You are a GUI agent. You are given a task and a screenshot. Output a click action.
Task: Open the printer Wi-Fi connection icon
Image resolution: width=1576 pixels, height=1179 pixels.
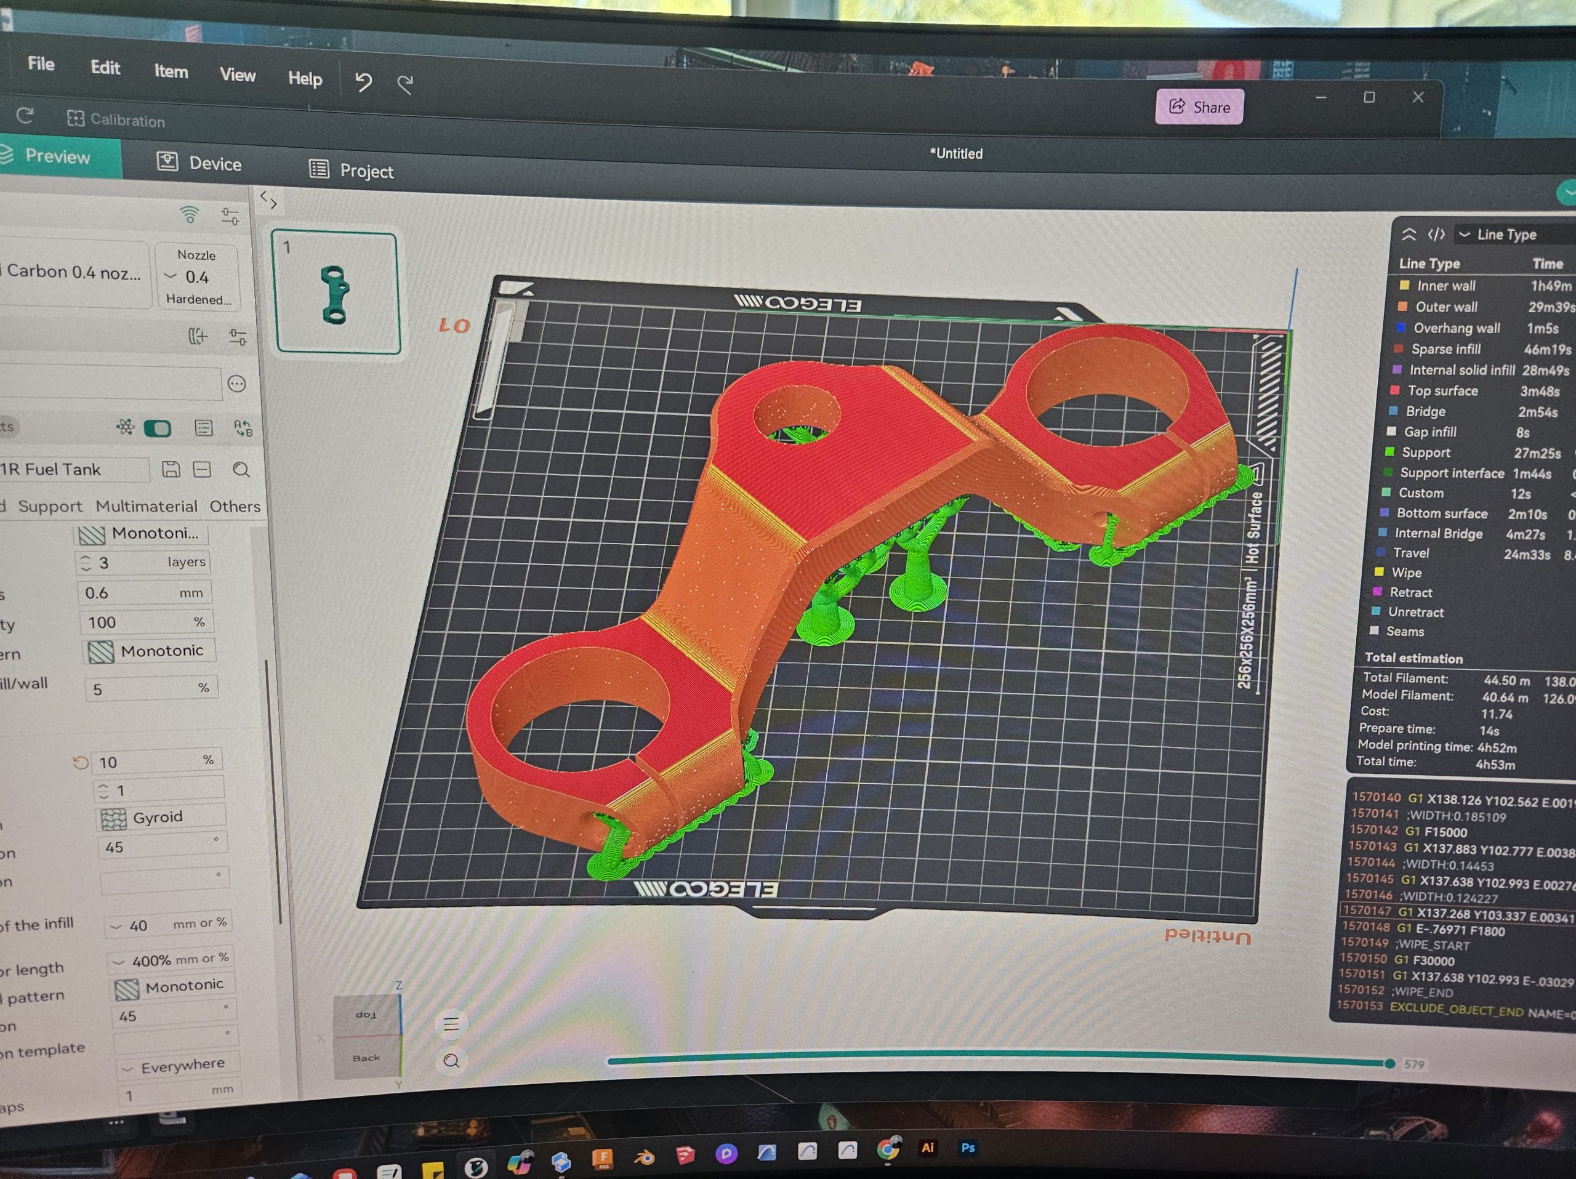(x=190, y=214)
